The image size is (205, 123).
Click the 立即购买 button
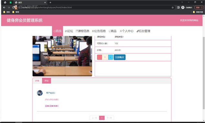coord(120,57)
